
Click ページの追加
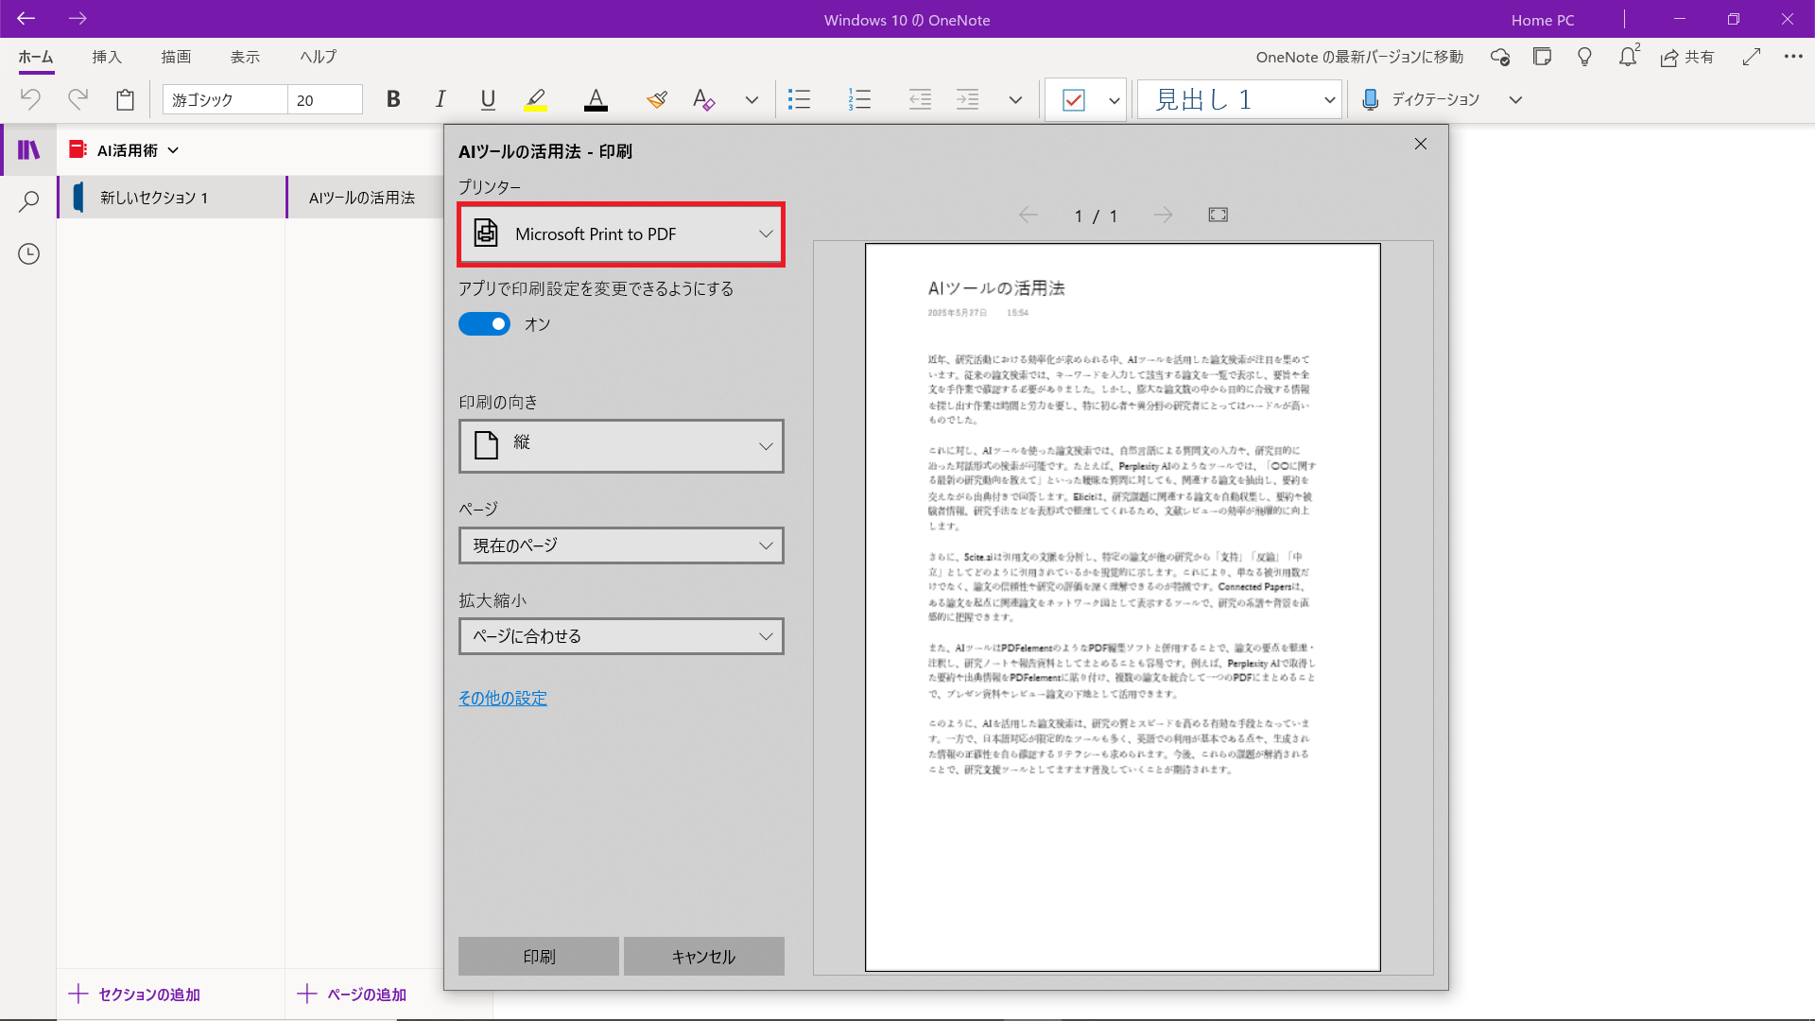(x=352, y=994)
